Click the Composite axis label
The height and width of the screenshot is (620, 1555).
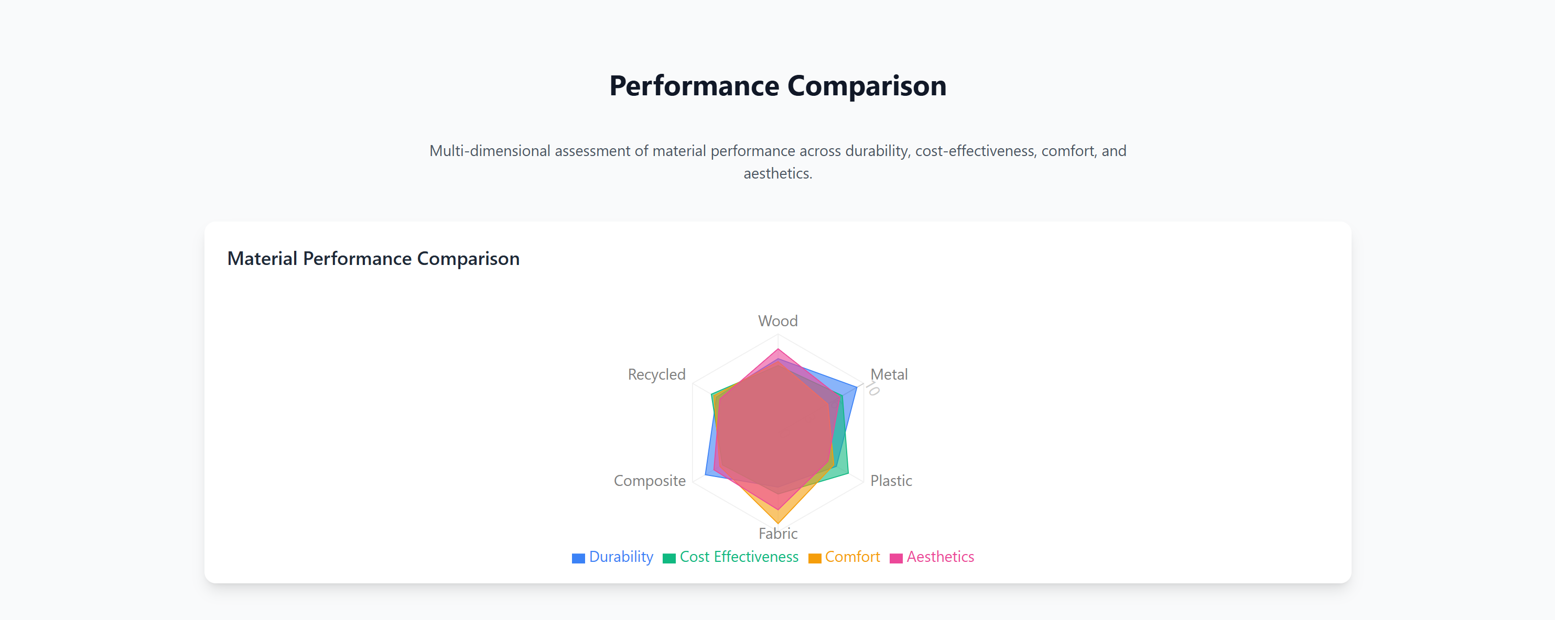pyautogui.click(x=650, y=481)
